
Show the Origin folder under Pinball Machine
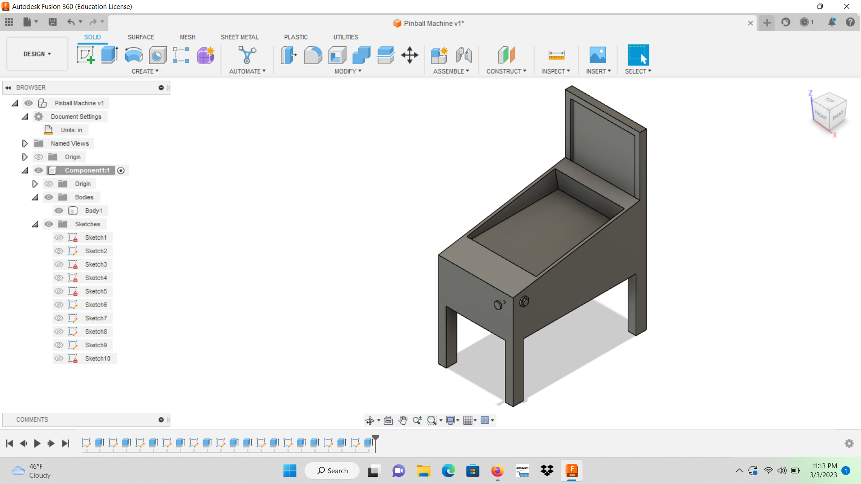39,157
